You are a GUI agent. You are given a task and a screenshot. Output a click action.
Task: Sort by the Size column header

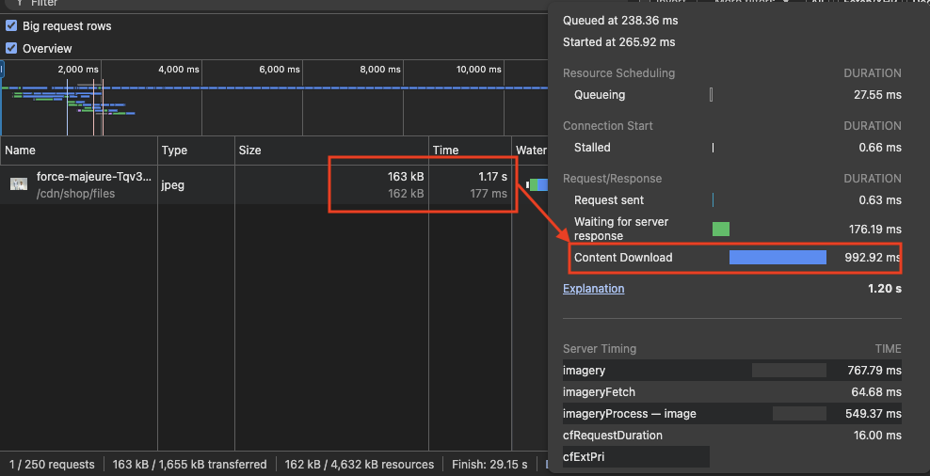pyautogui.click(x=331, y=151)
